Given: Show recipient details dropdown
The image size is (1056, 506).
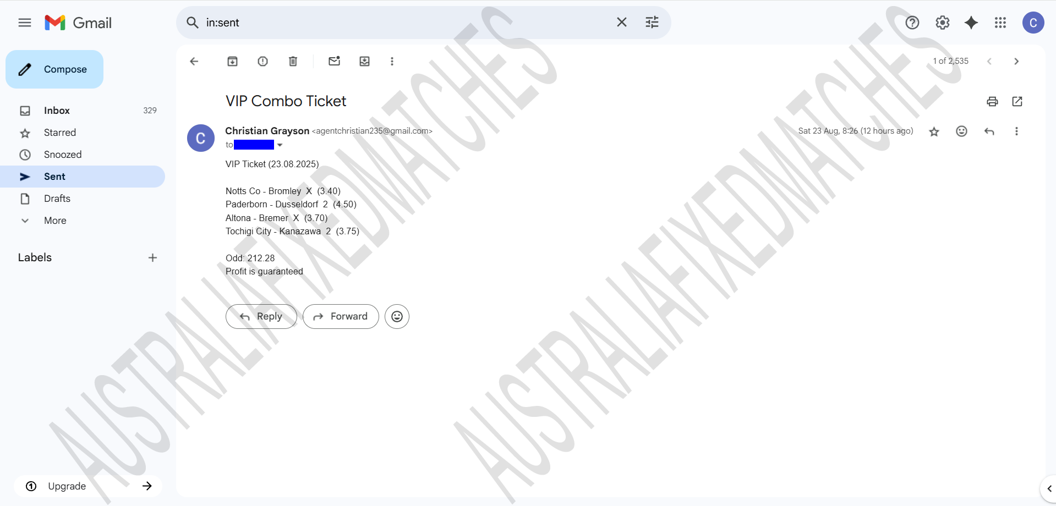Looking at the screenshot, I should 280,145.
